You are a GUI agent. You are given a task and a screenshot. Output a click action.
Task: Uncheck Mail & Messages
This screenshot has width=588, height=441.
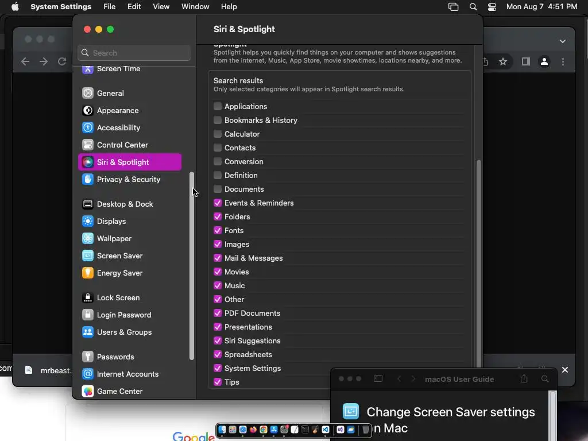tap(218, 258)
